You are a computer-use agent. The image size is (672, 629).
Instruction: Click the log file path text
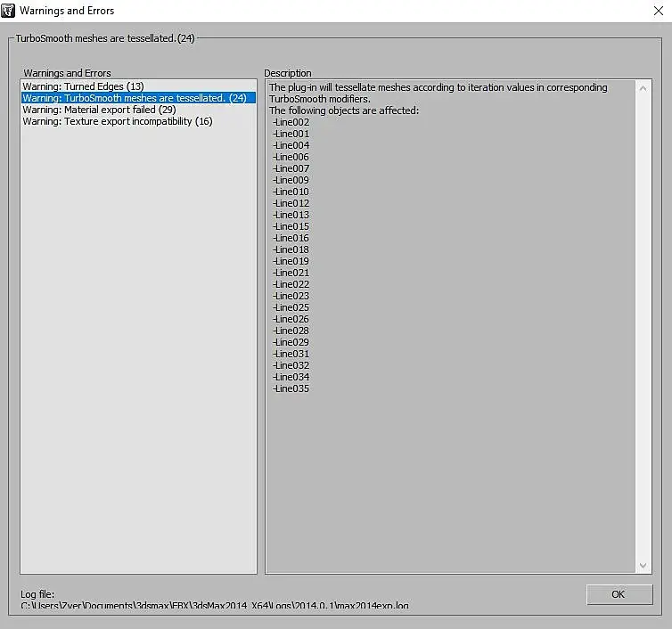click(215, 605)
